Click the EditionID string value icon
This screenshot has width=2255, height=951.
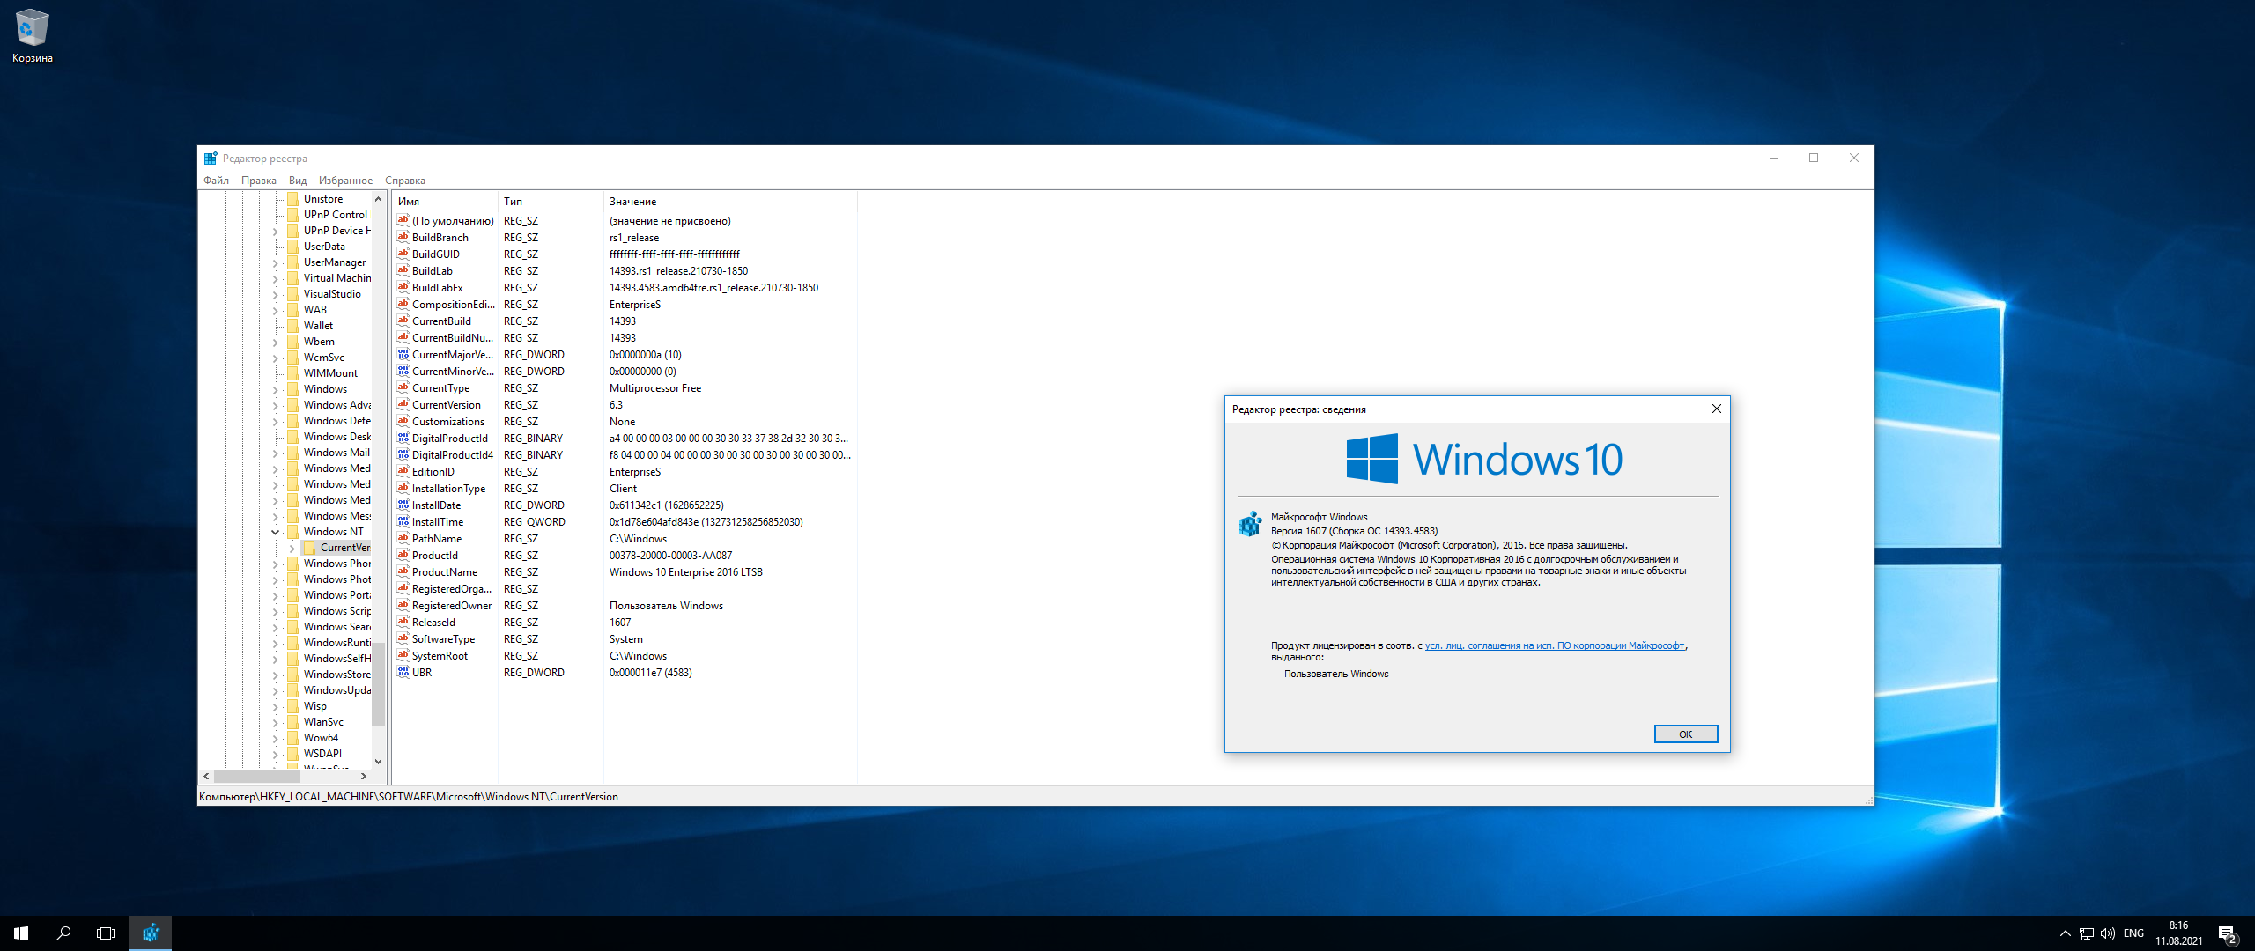403,471
